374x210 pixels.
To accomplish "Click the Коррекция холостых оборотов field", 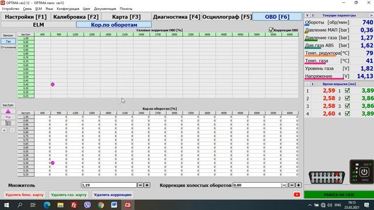I will click(260, 185).
